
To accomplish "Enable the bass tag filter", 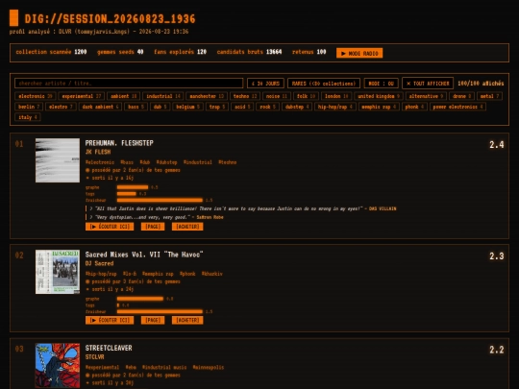I will pyautogui.click(x=136, y=107).
